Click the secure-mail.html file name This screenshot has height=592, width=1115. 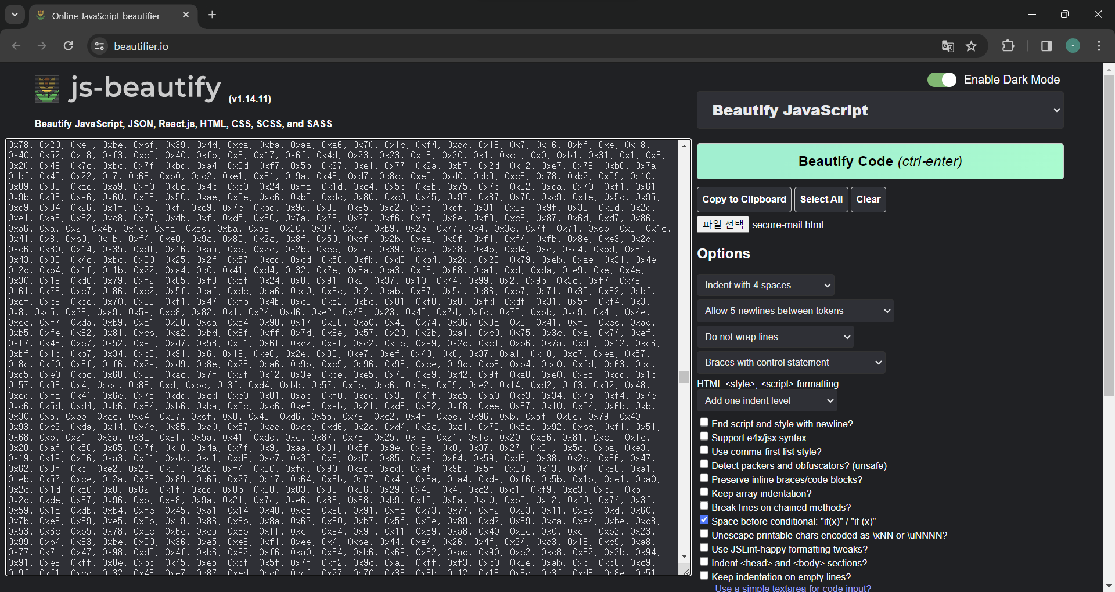787,225
